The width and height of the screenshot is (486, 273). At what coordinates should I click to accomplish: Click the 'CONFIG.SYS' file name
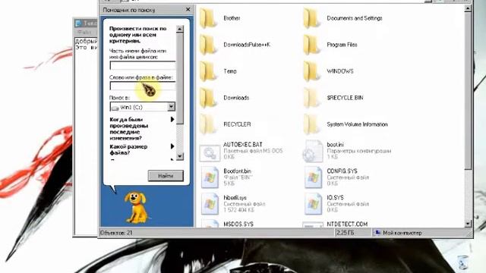point(342,171)
